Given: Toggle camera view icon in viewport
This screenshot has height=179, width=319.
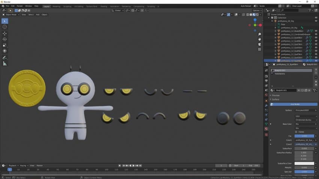Looking at the screenshot, I should pyautogui.click(x=259, y=44).
